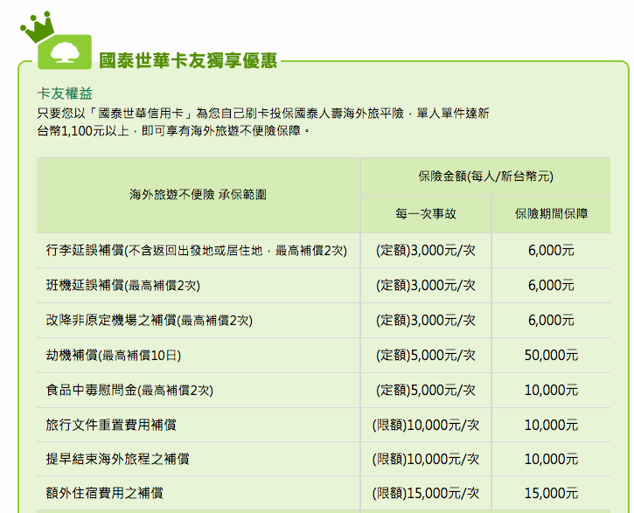Click (限額)10,000元/次 in 旅行文件重置 row
Viewport: 634px width, 513px height.
click(x=426, y=425)
